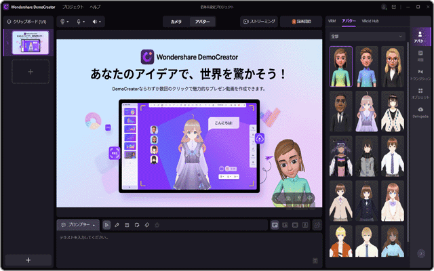Start recording with the 録画開始 button
Screen dimensions: 434x271
[301, 21]
